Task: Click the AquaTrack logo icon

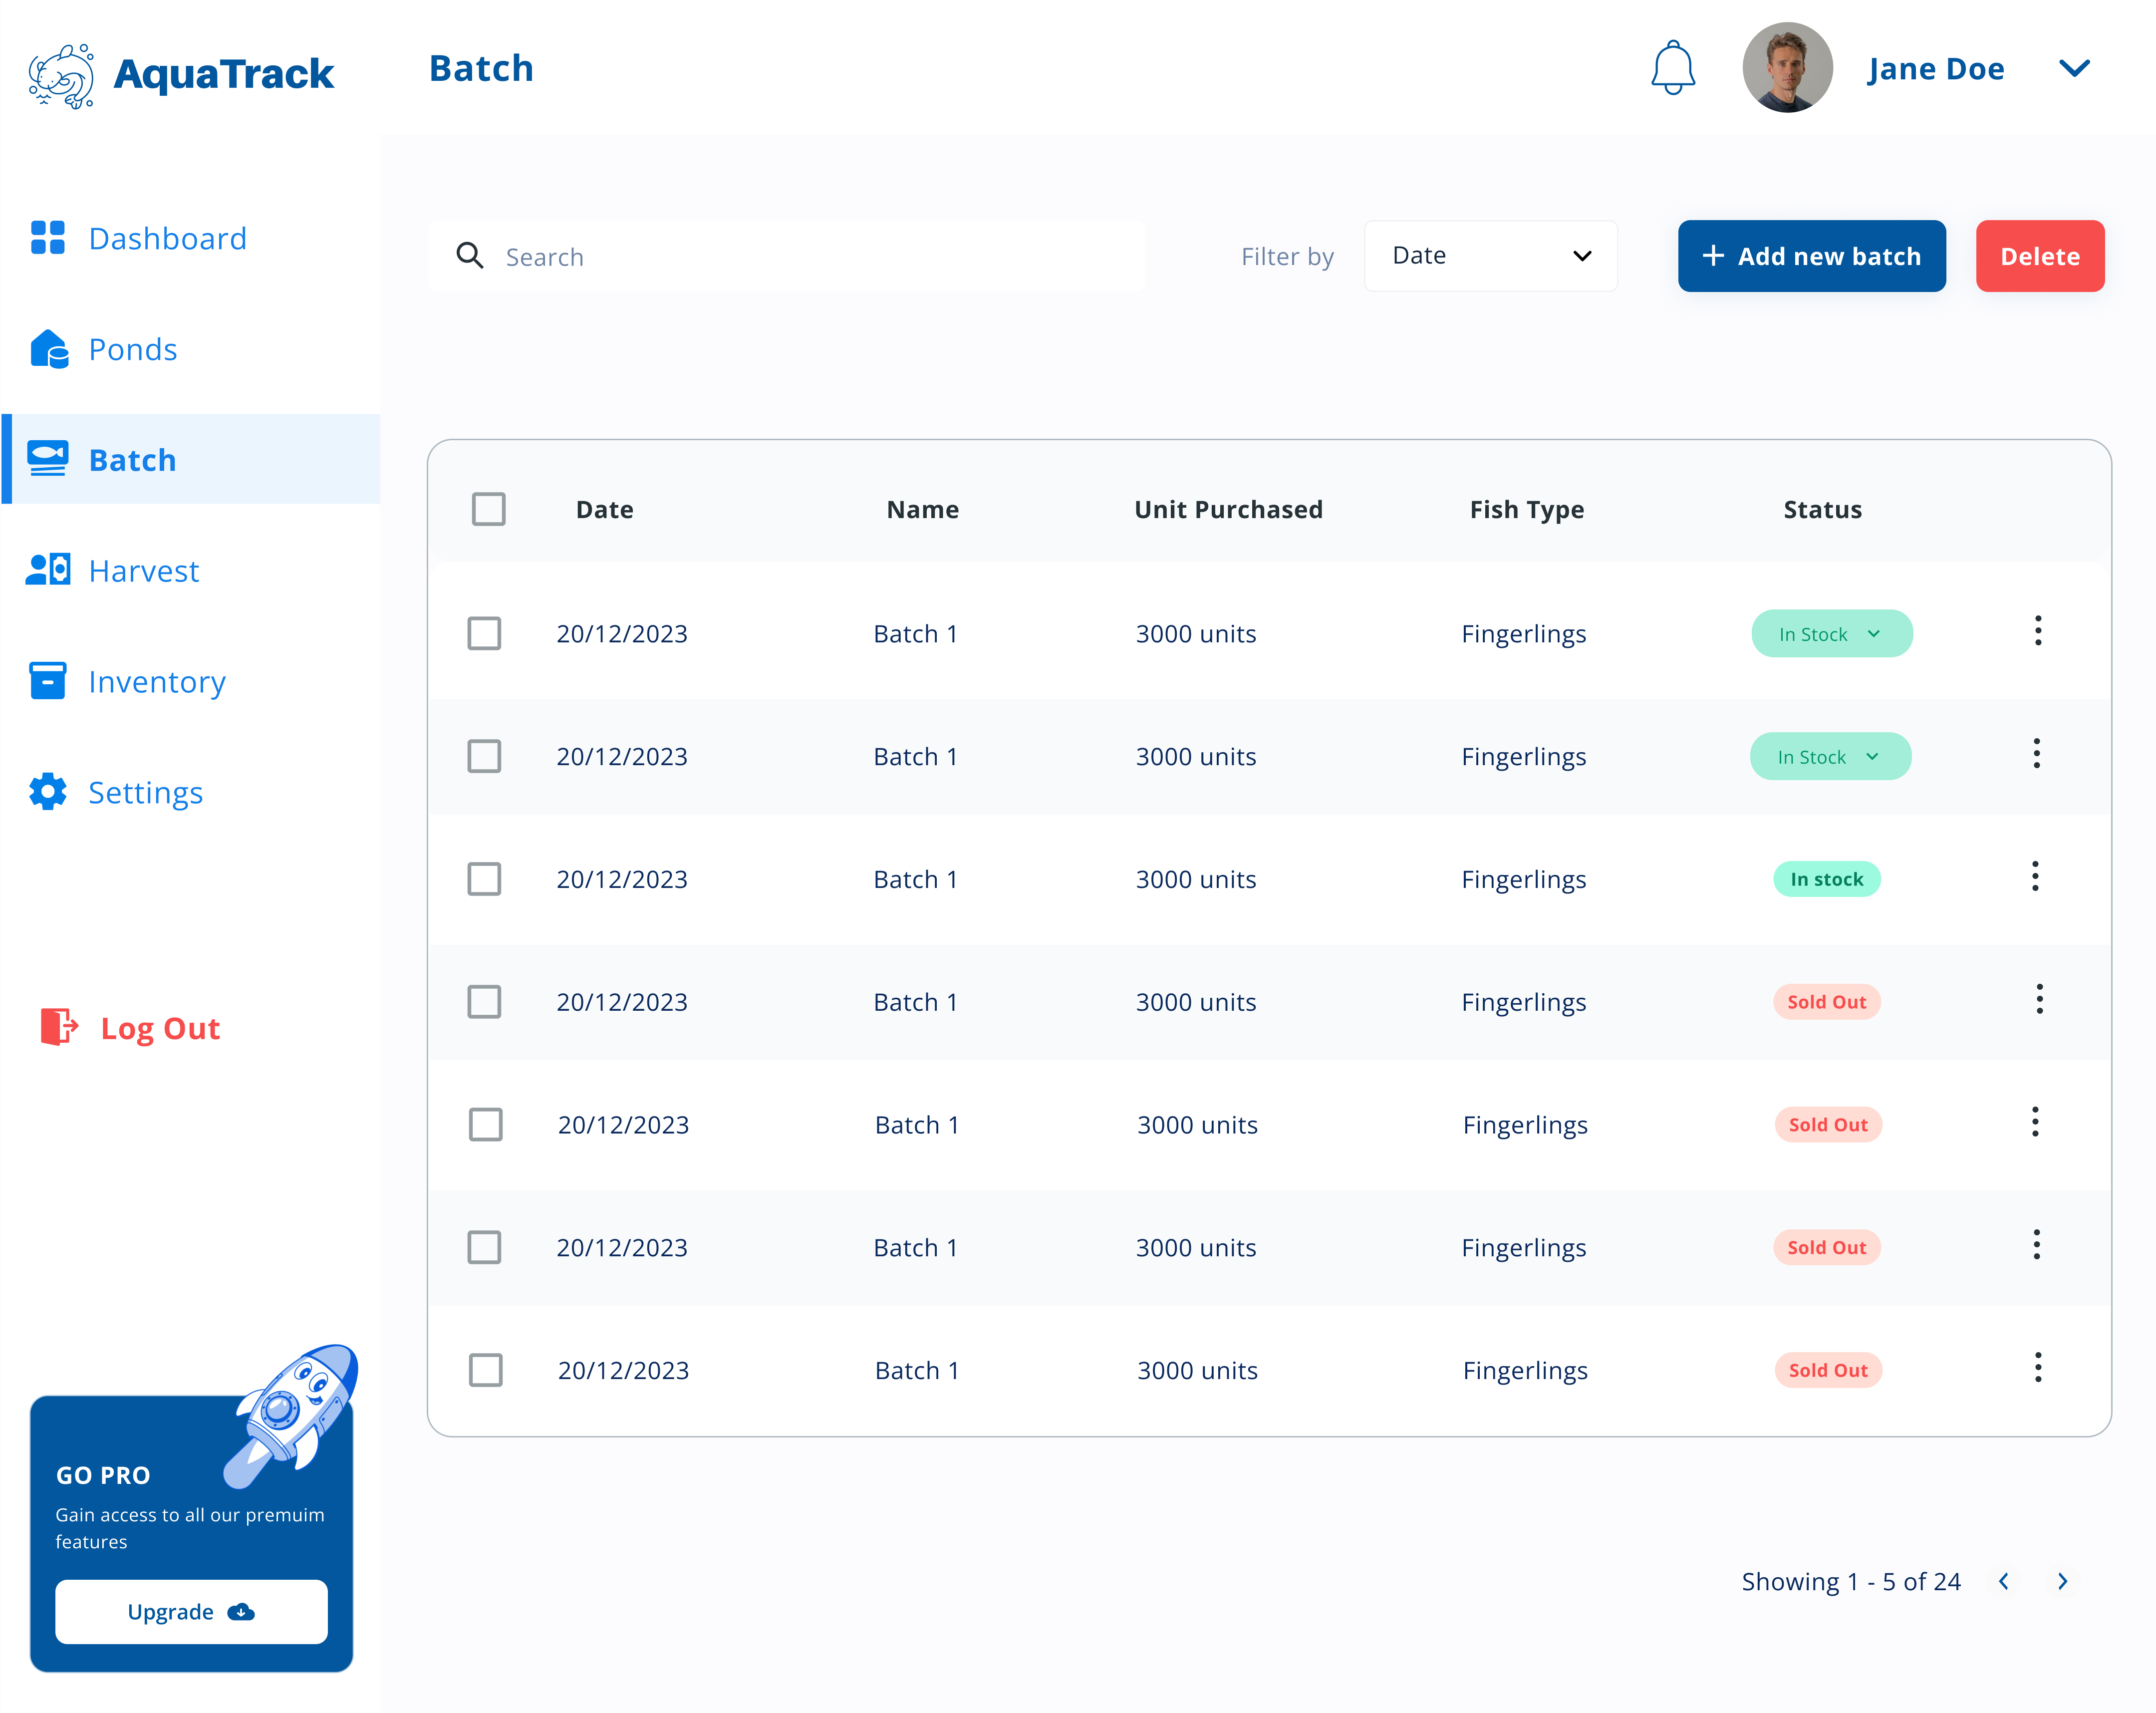Action: pos(61,73)
